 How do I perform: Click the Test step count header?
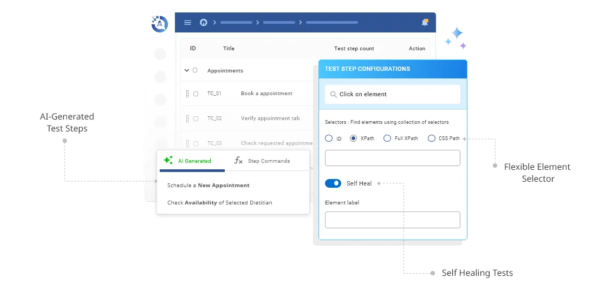pos(354,49)
